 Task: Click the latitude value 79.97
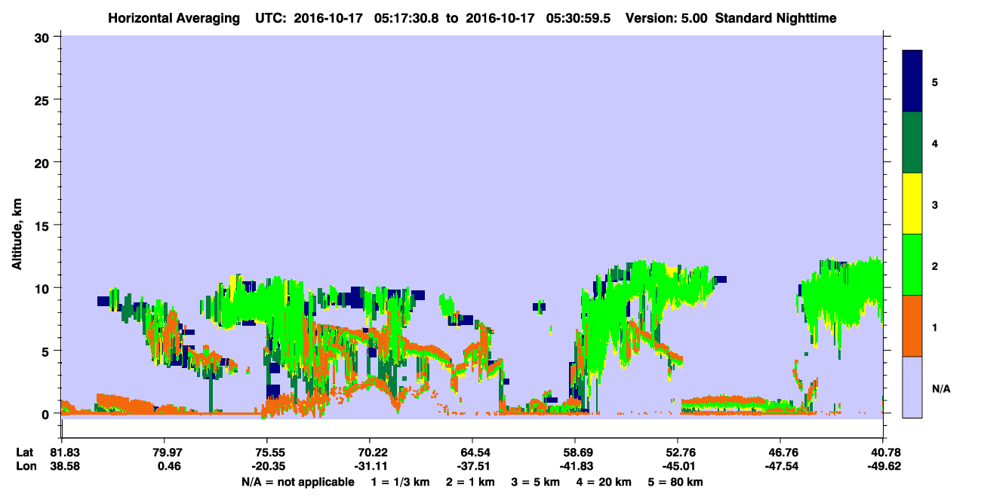[x=164, y=452]
